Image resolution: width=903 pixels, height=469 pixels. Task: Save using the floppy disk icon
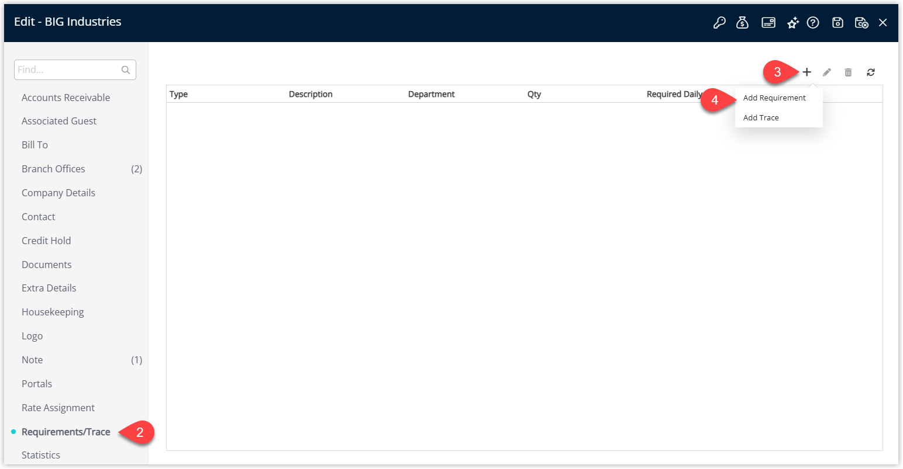(x=837, y=23)
